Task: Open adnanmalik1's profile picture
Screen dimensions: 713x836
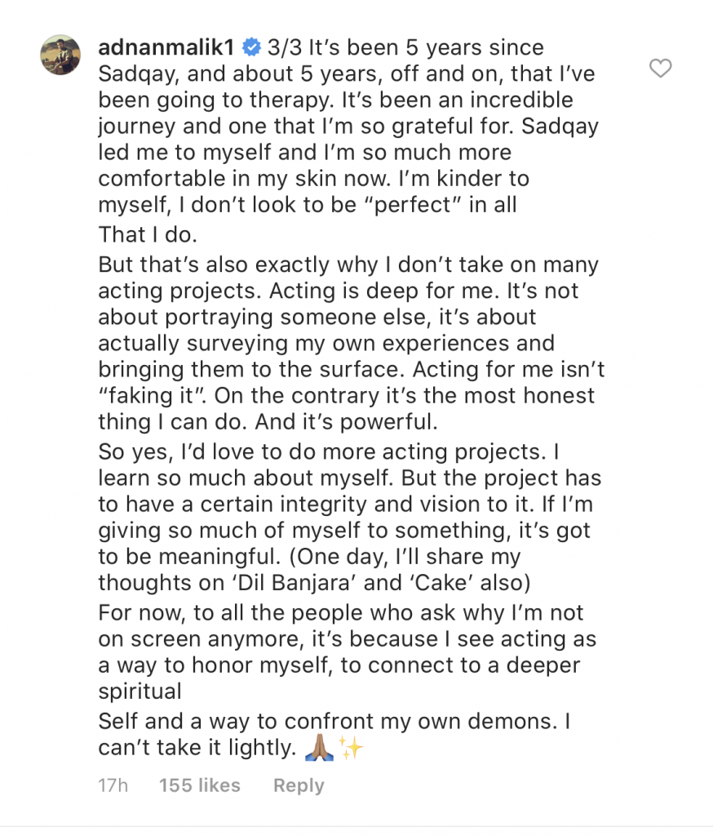Action: [x=60, y=56]
